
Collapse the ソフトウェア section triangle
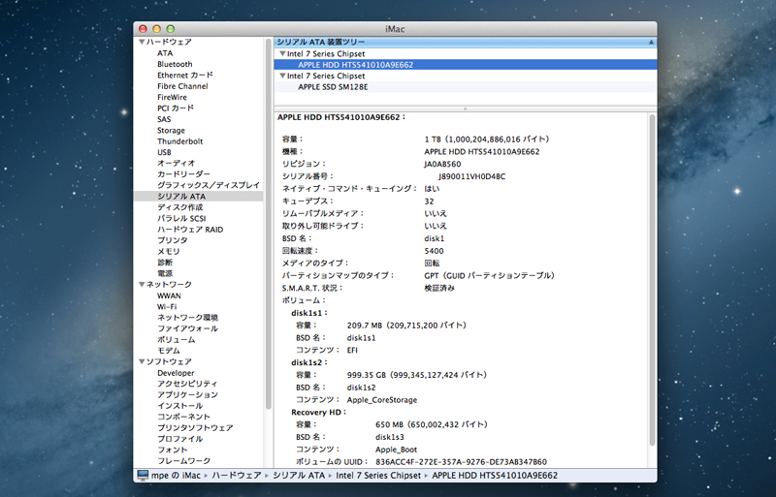tap(142, 361)
